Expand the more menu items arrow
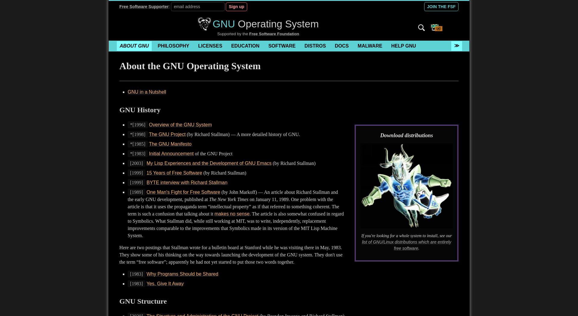The height and width of the screenshot is (316, 578). tap(456, 46)
